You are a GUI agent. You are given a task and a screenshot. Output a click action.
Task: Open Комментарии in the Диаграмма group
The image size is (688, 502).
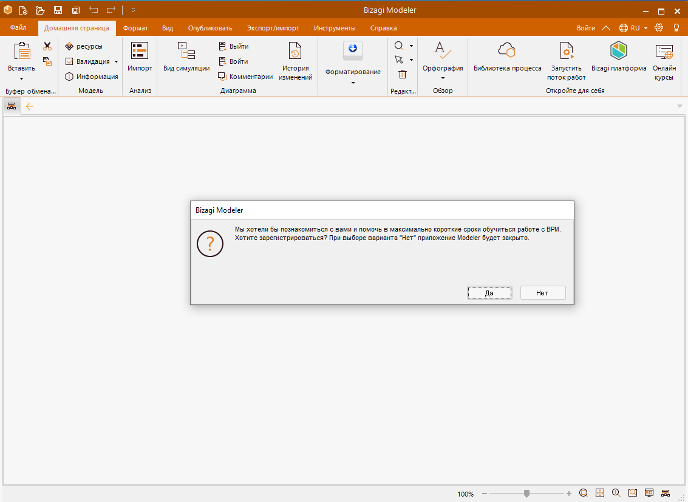coord(245,77)
